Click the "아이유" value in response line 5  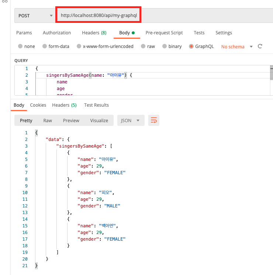107,159
